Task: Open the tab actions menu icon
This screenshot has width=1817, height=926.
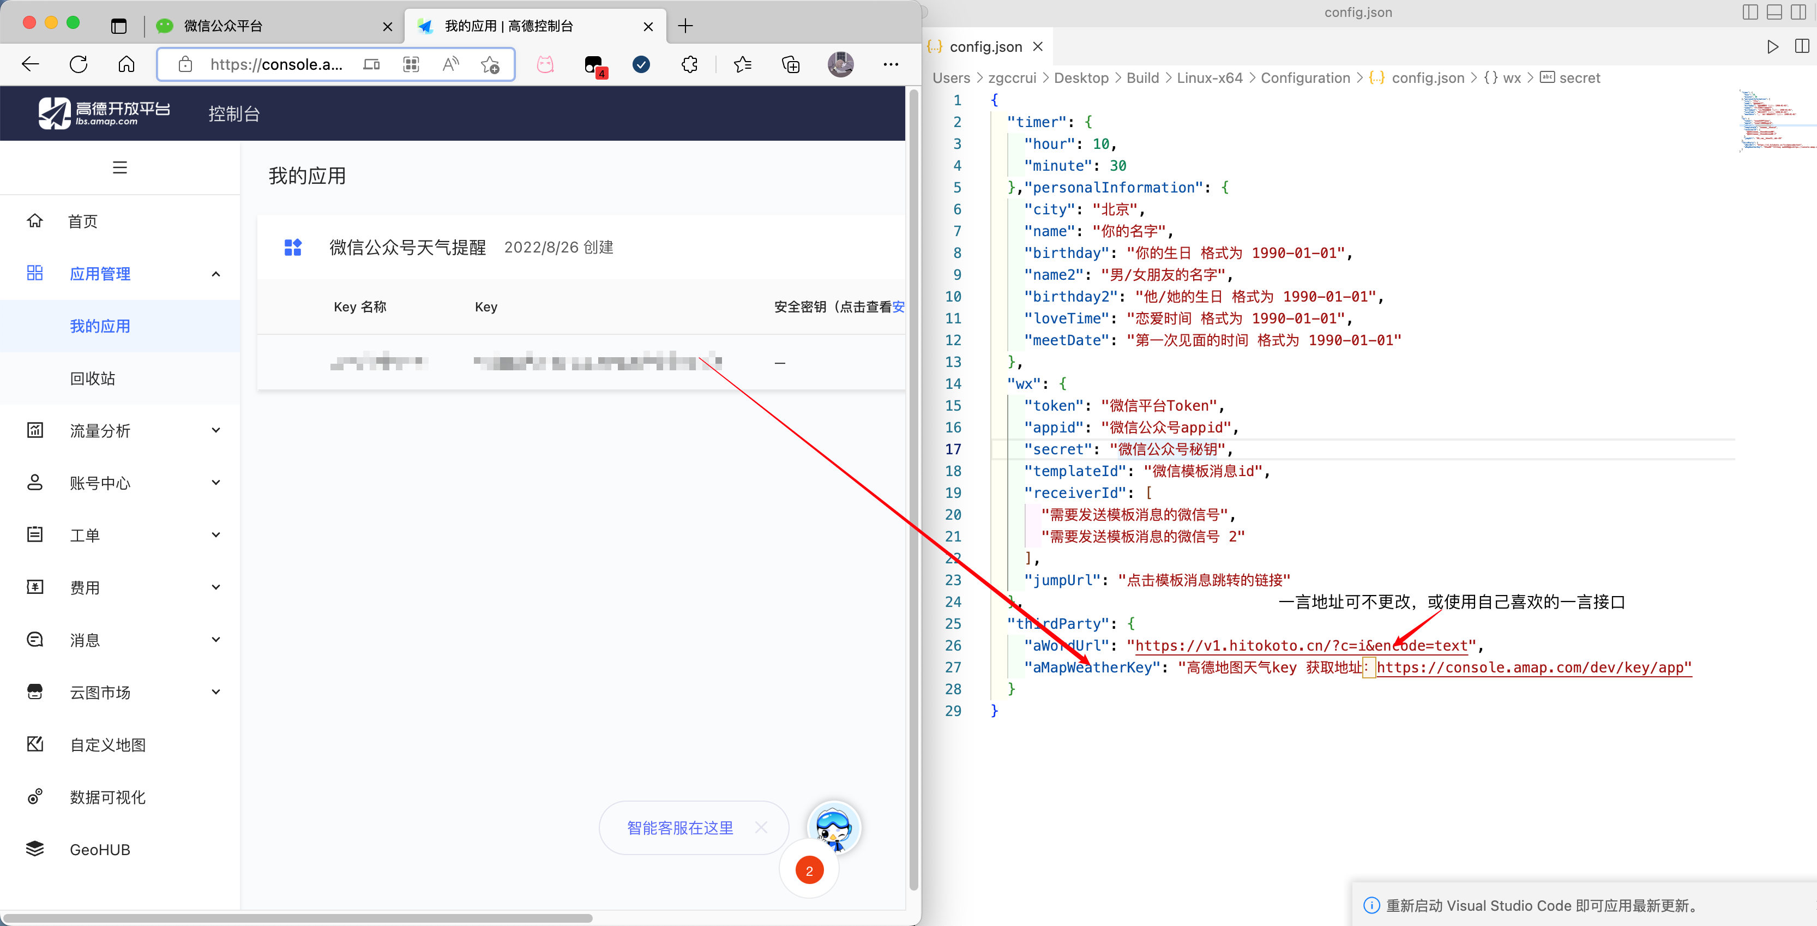Action: (119, 26)
